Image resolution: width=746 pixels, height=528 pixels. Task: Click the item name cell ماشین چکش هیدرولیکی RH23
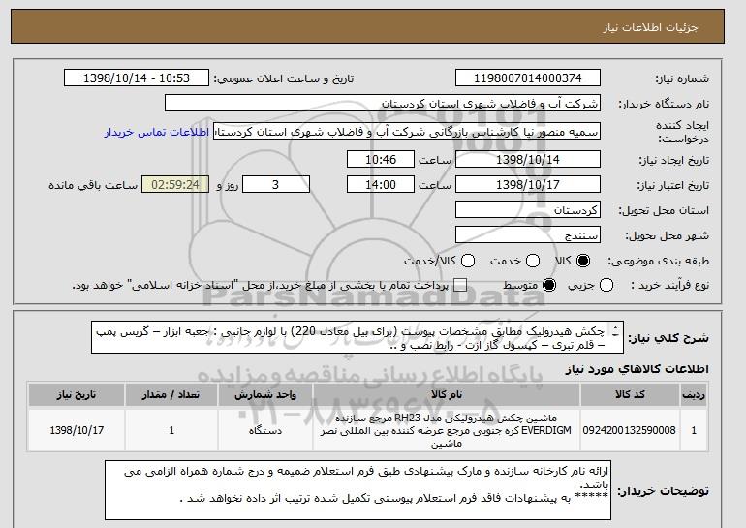tap(447, 430)
